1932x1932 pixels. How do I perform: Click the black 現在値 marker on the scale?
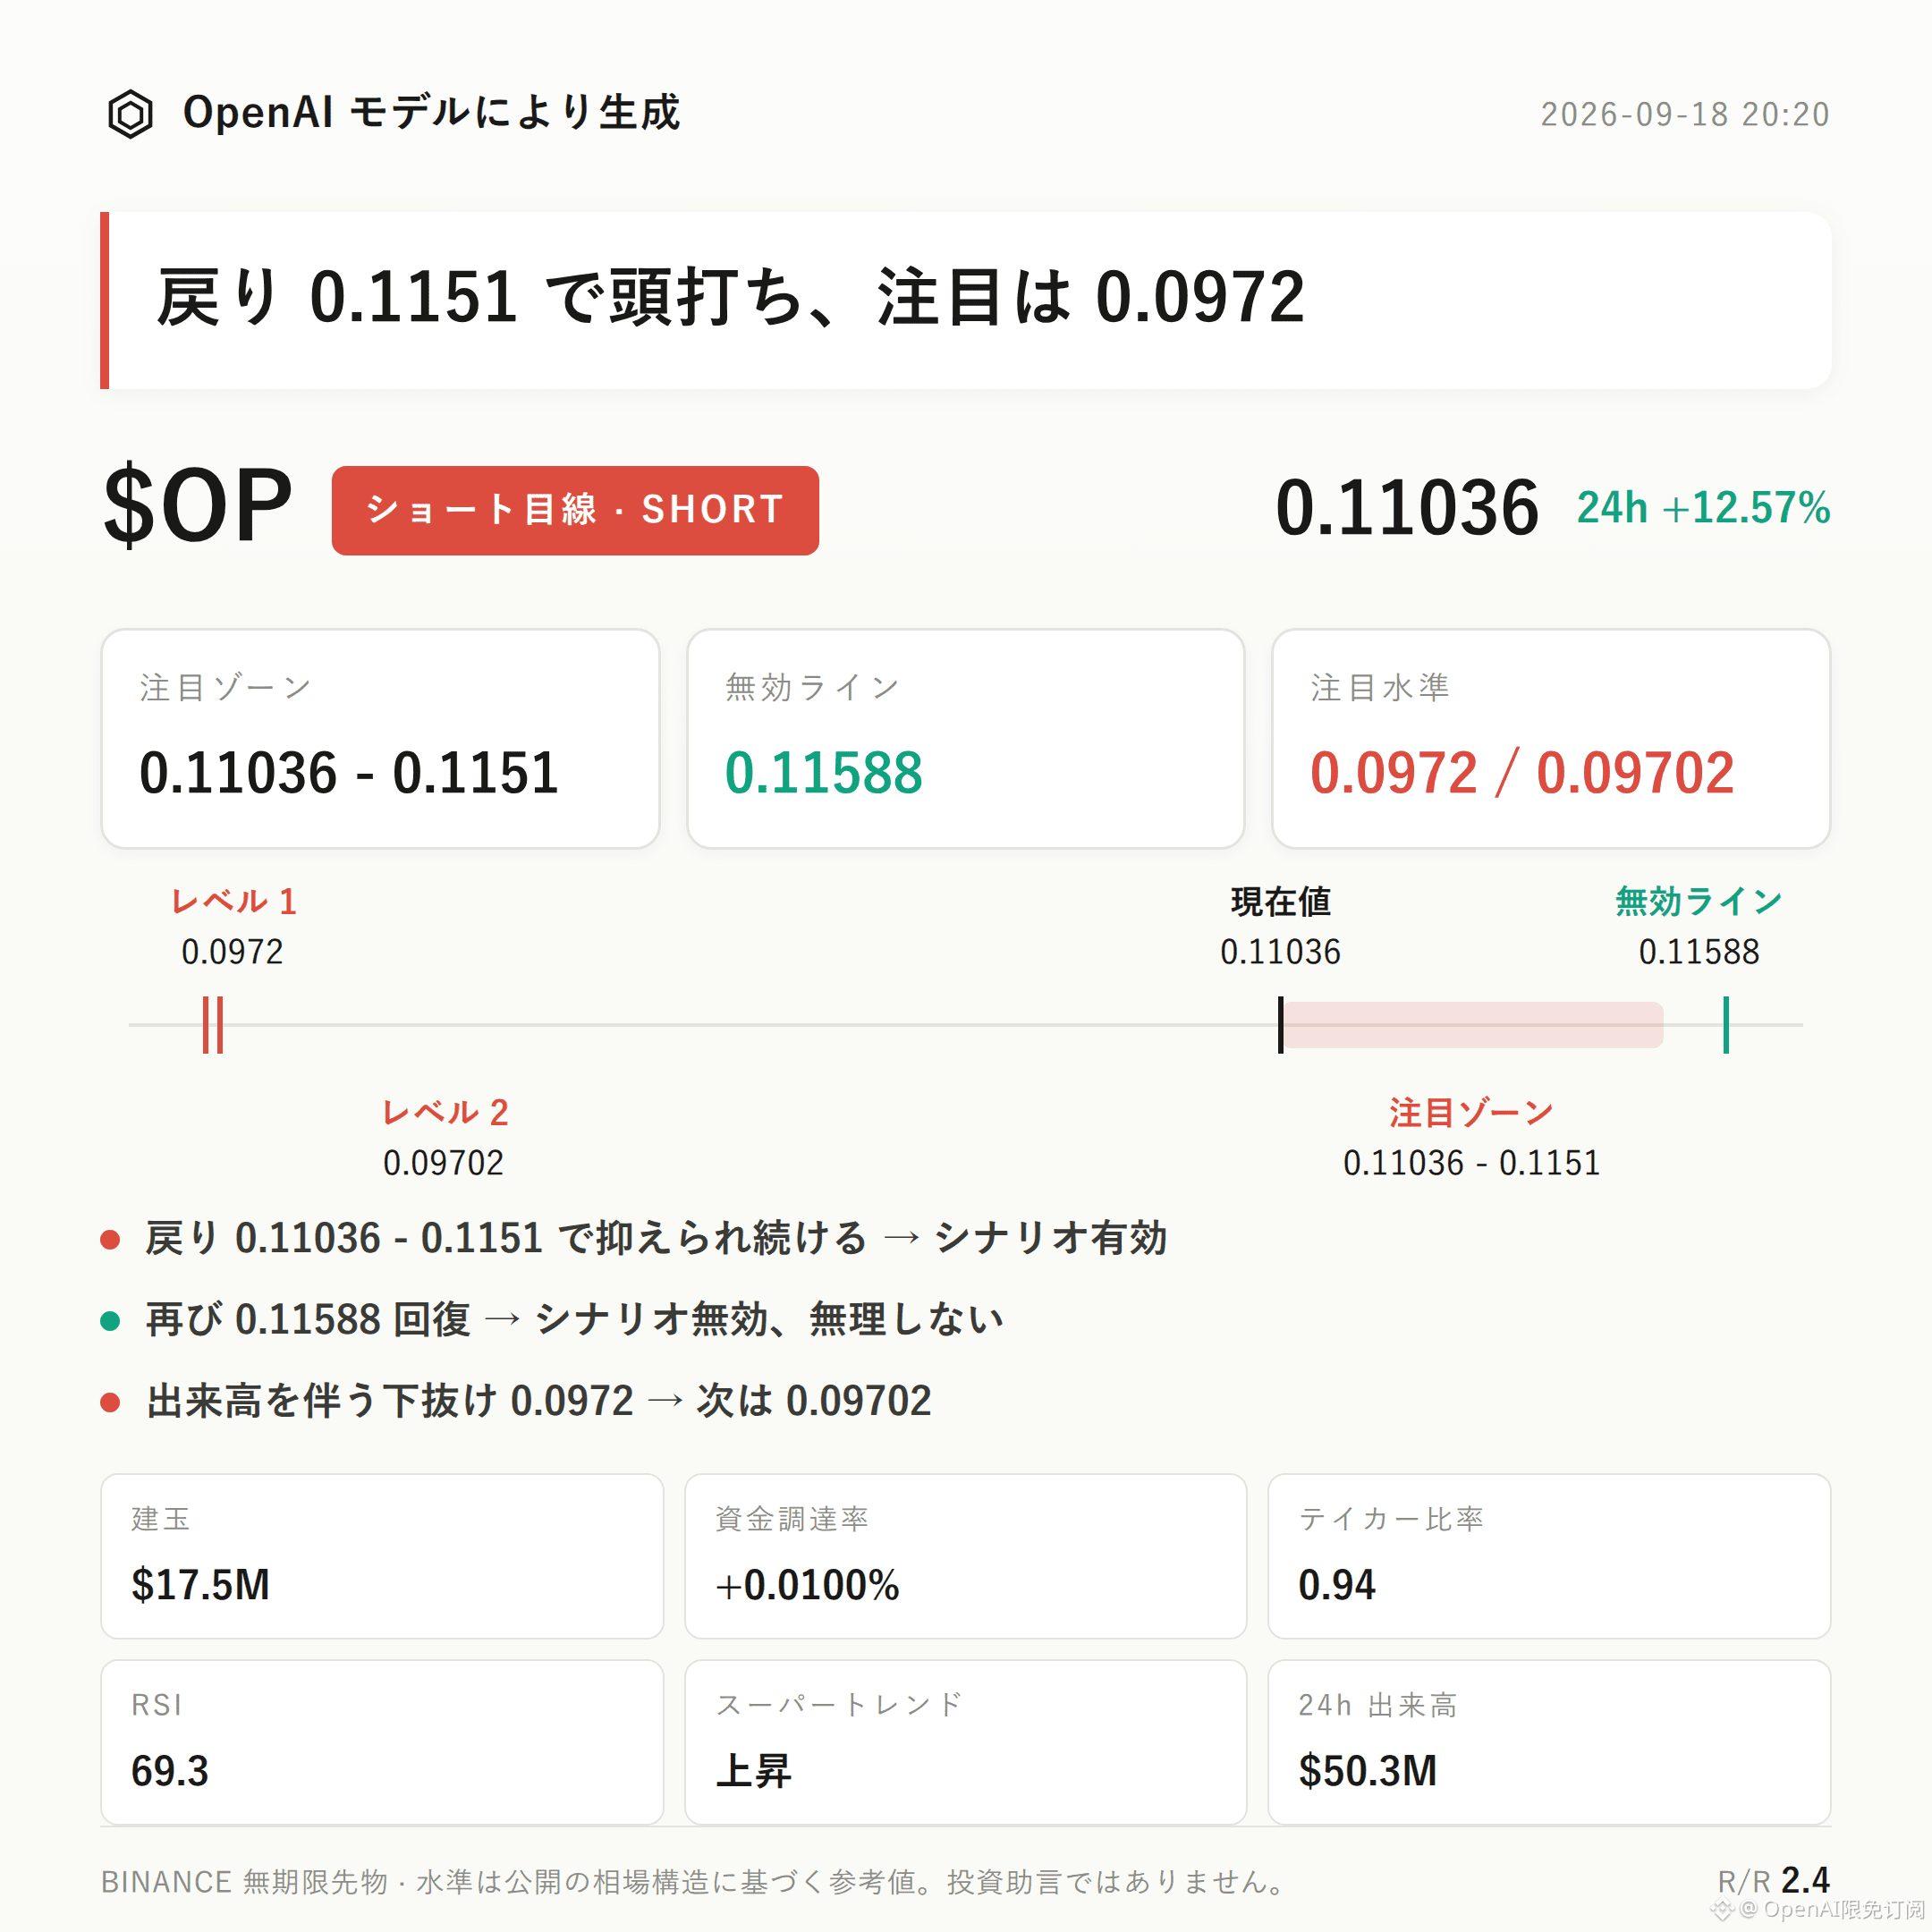1280,1025
